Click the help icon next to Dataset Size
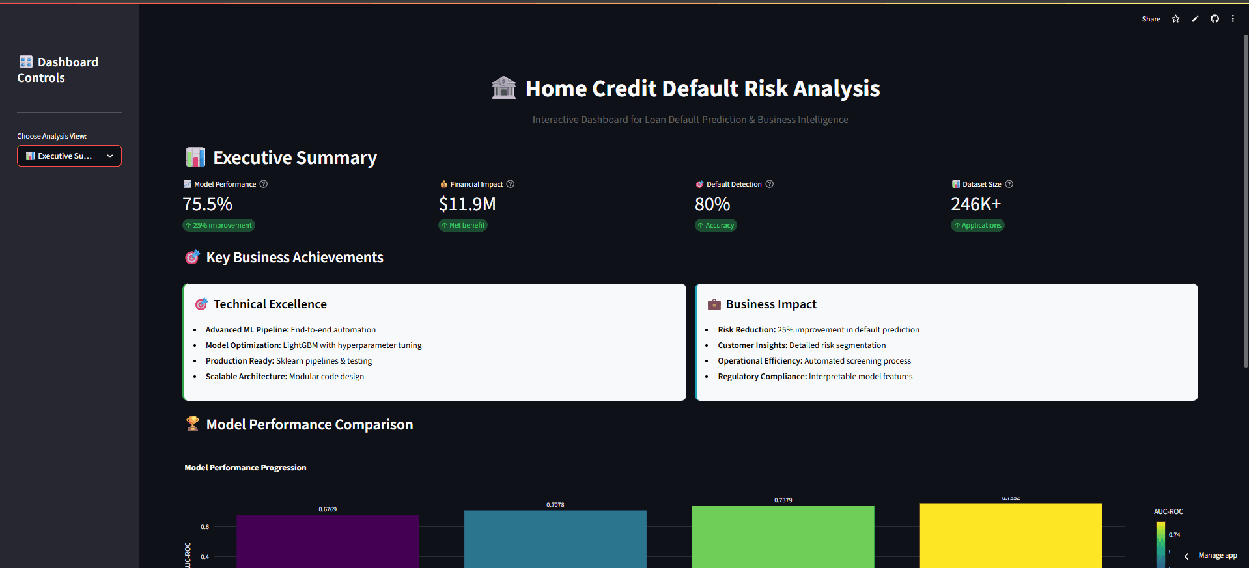Screen dimensions: 1249x568 point(1009,184)
